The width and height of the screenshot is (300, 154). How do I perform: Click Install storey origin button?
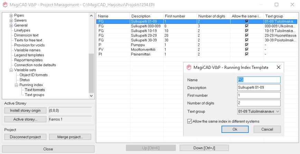click(x=25, y=111)
